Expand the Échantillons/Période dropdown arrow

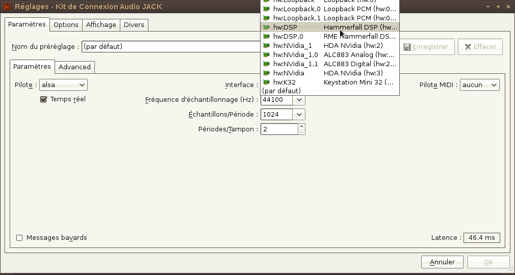point(299,114)
